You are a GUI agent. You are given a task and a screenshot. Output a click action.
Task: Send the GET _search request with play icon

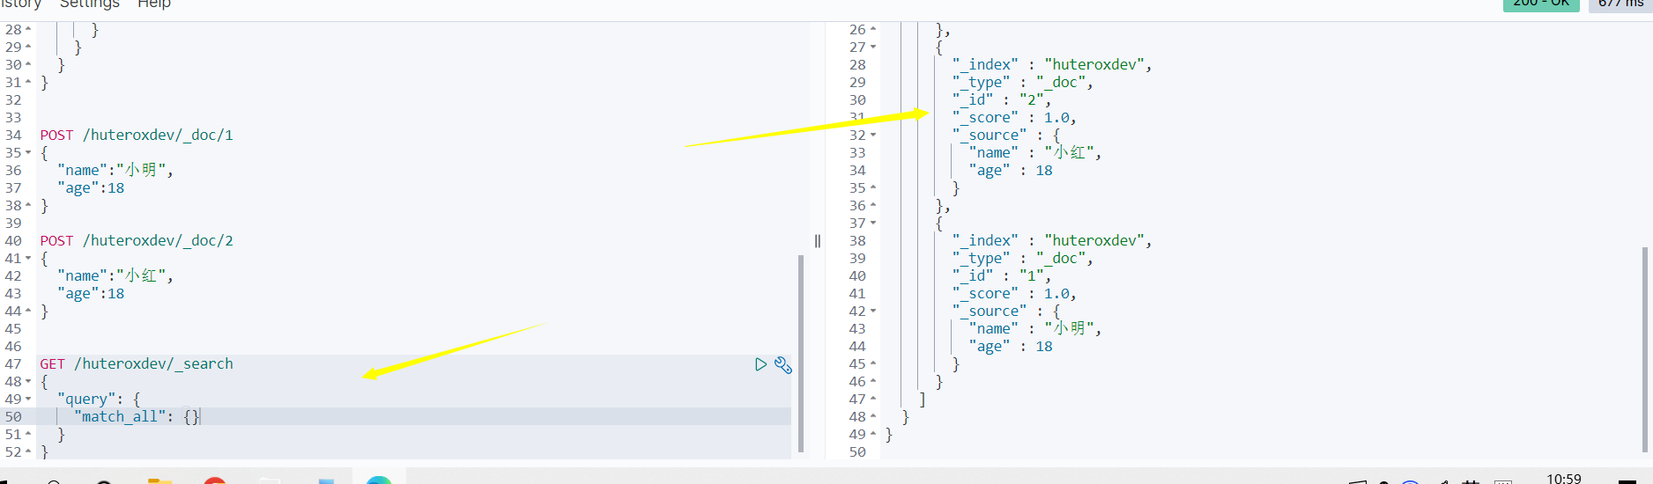pyautogui.click(x=760, y=364)
